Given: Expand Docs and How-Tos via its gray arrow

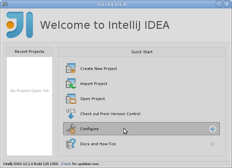Looking at the screenshot, I should (x=213, y=144).
